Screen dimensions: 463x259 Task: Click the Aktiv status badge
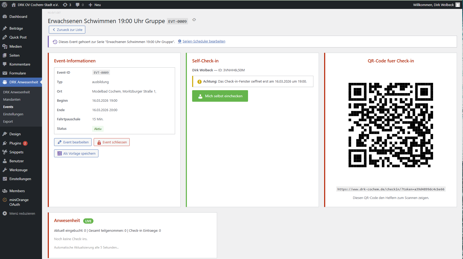point(98,129)
